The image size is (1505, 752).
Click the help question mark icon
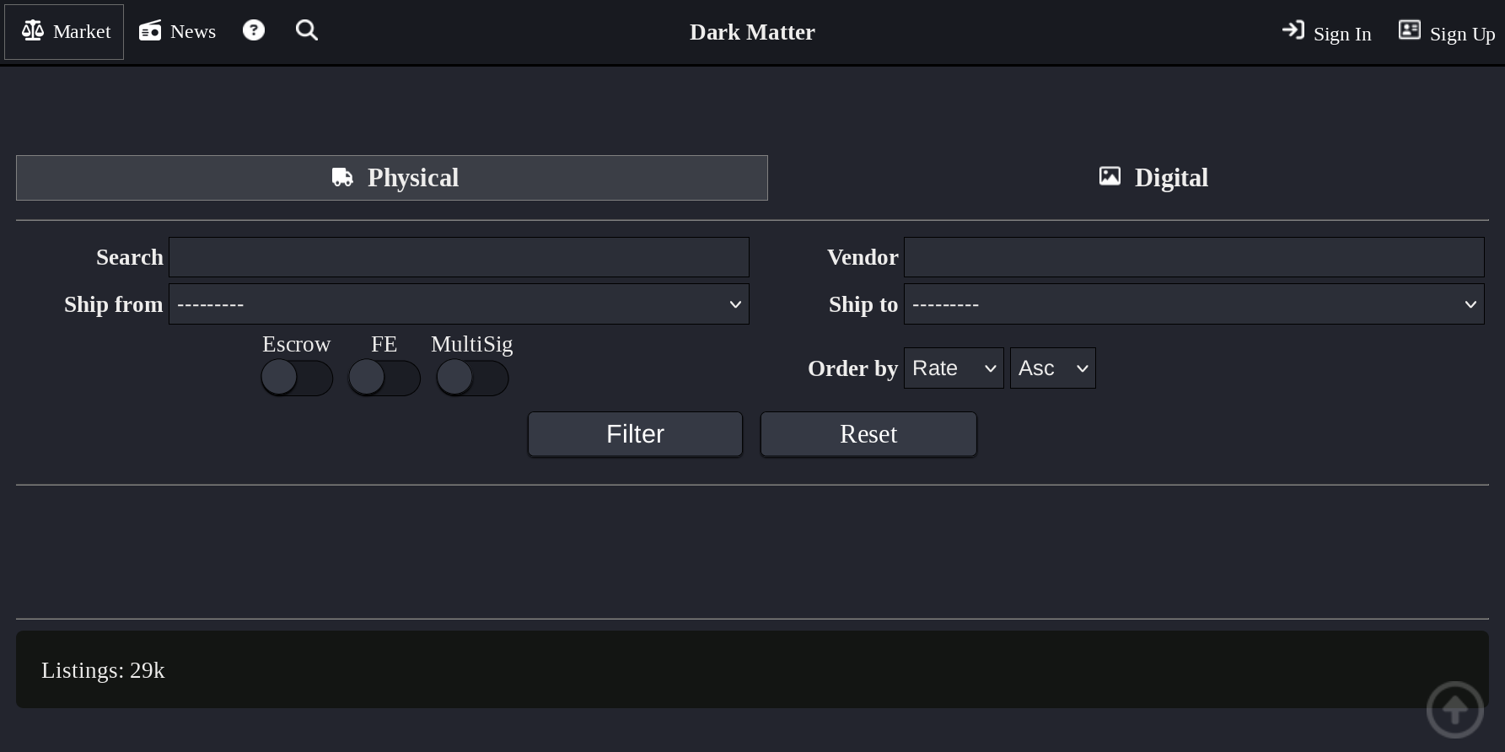point(253,30)
